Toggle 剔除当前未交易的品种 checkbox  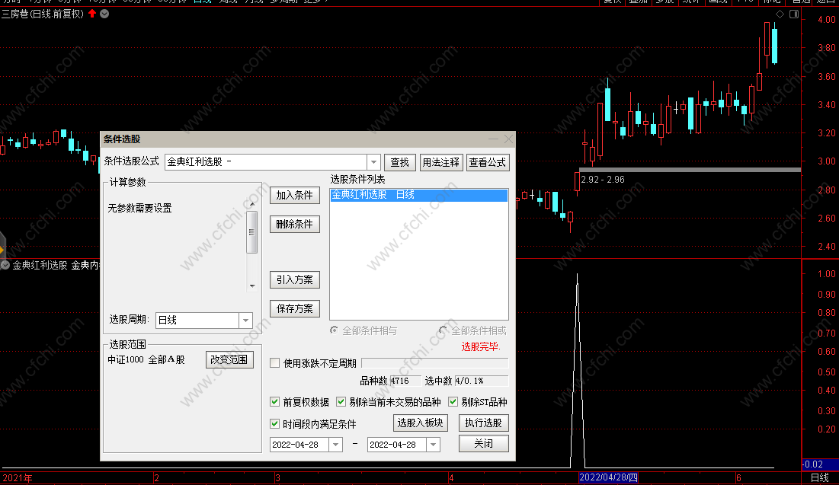341,401
